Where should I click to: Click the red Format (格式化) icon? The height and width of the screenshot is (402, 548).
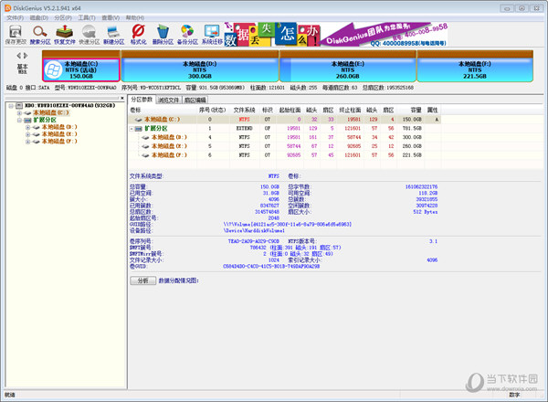(138, 35)
